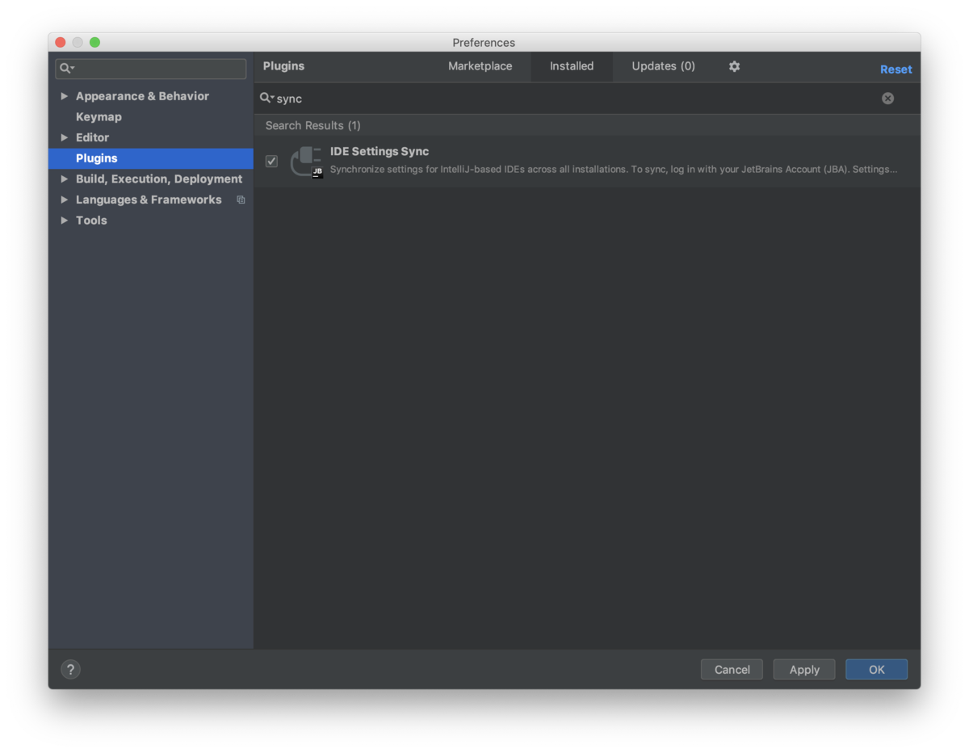
Task: Expand the Editor section
Action: coord(65,137)
